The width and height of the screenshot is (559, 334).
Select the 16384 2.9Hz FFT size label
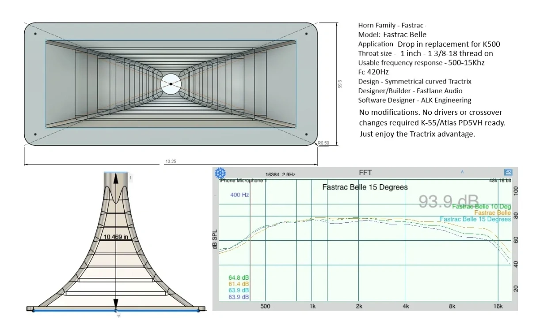coord(280,175)
